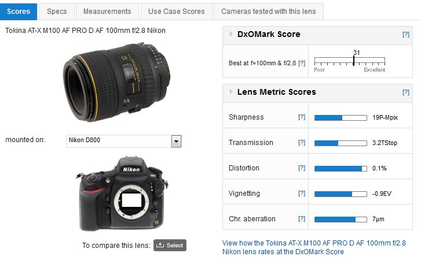This screenshot has height=260, width=421.
Task: Click the Nikon D800 camera body image
Action: click(122, 194)
